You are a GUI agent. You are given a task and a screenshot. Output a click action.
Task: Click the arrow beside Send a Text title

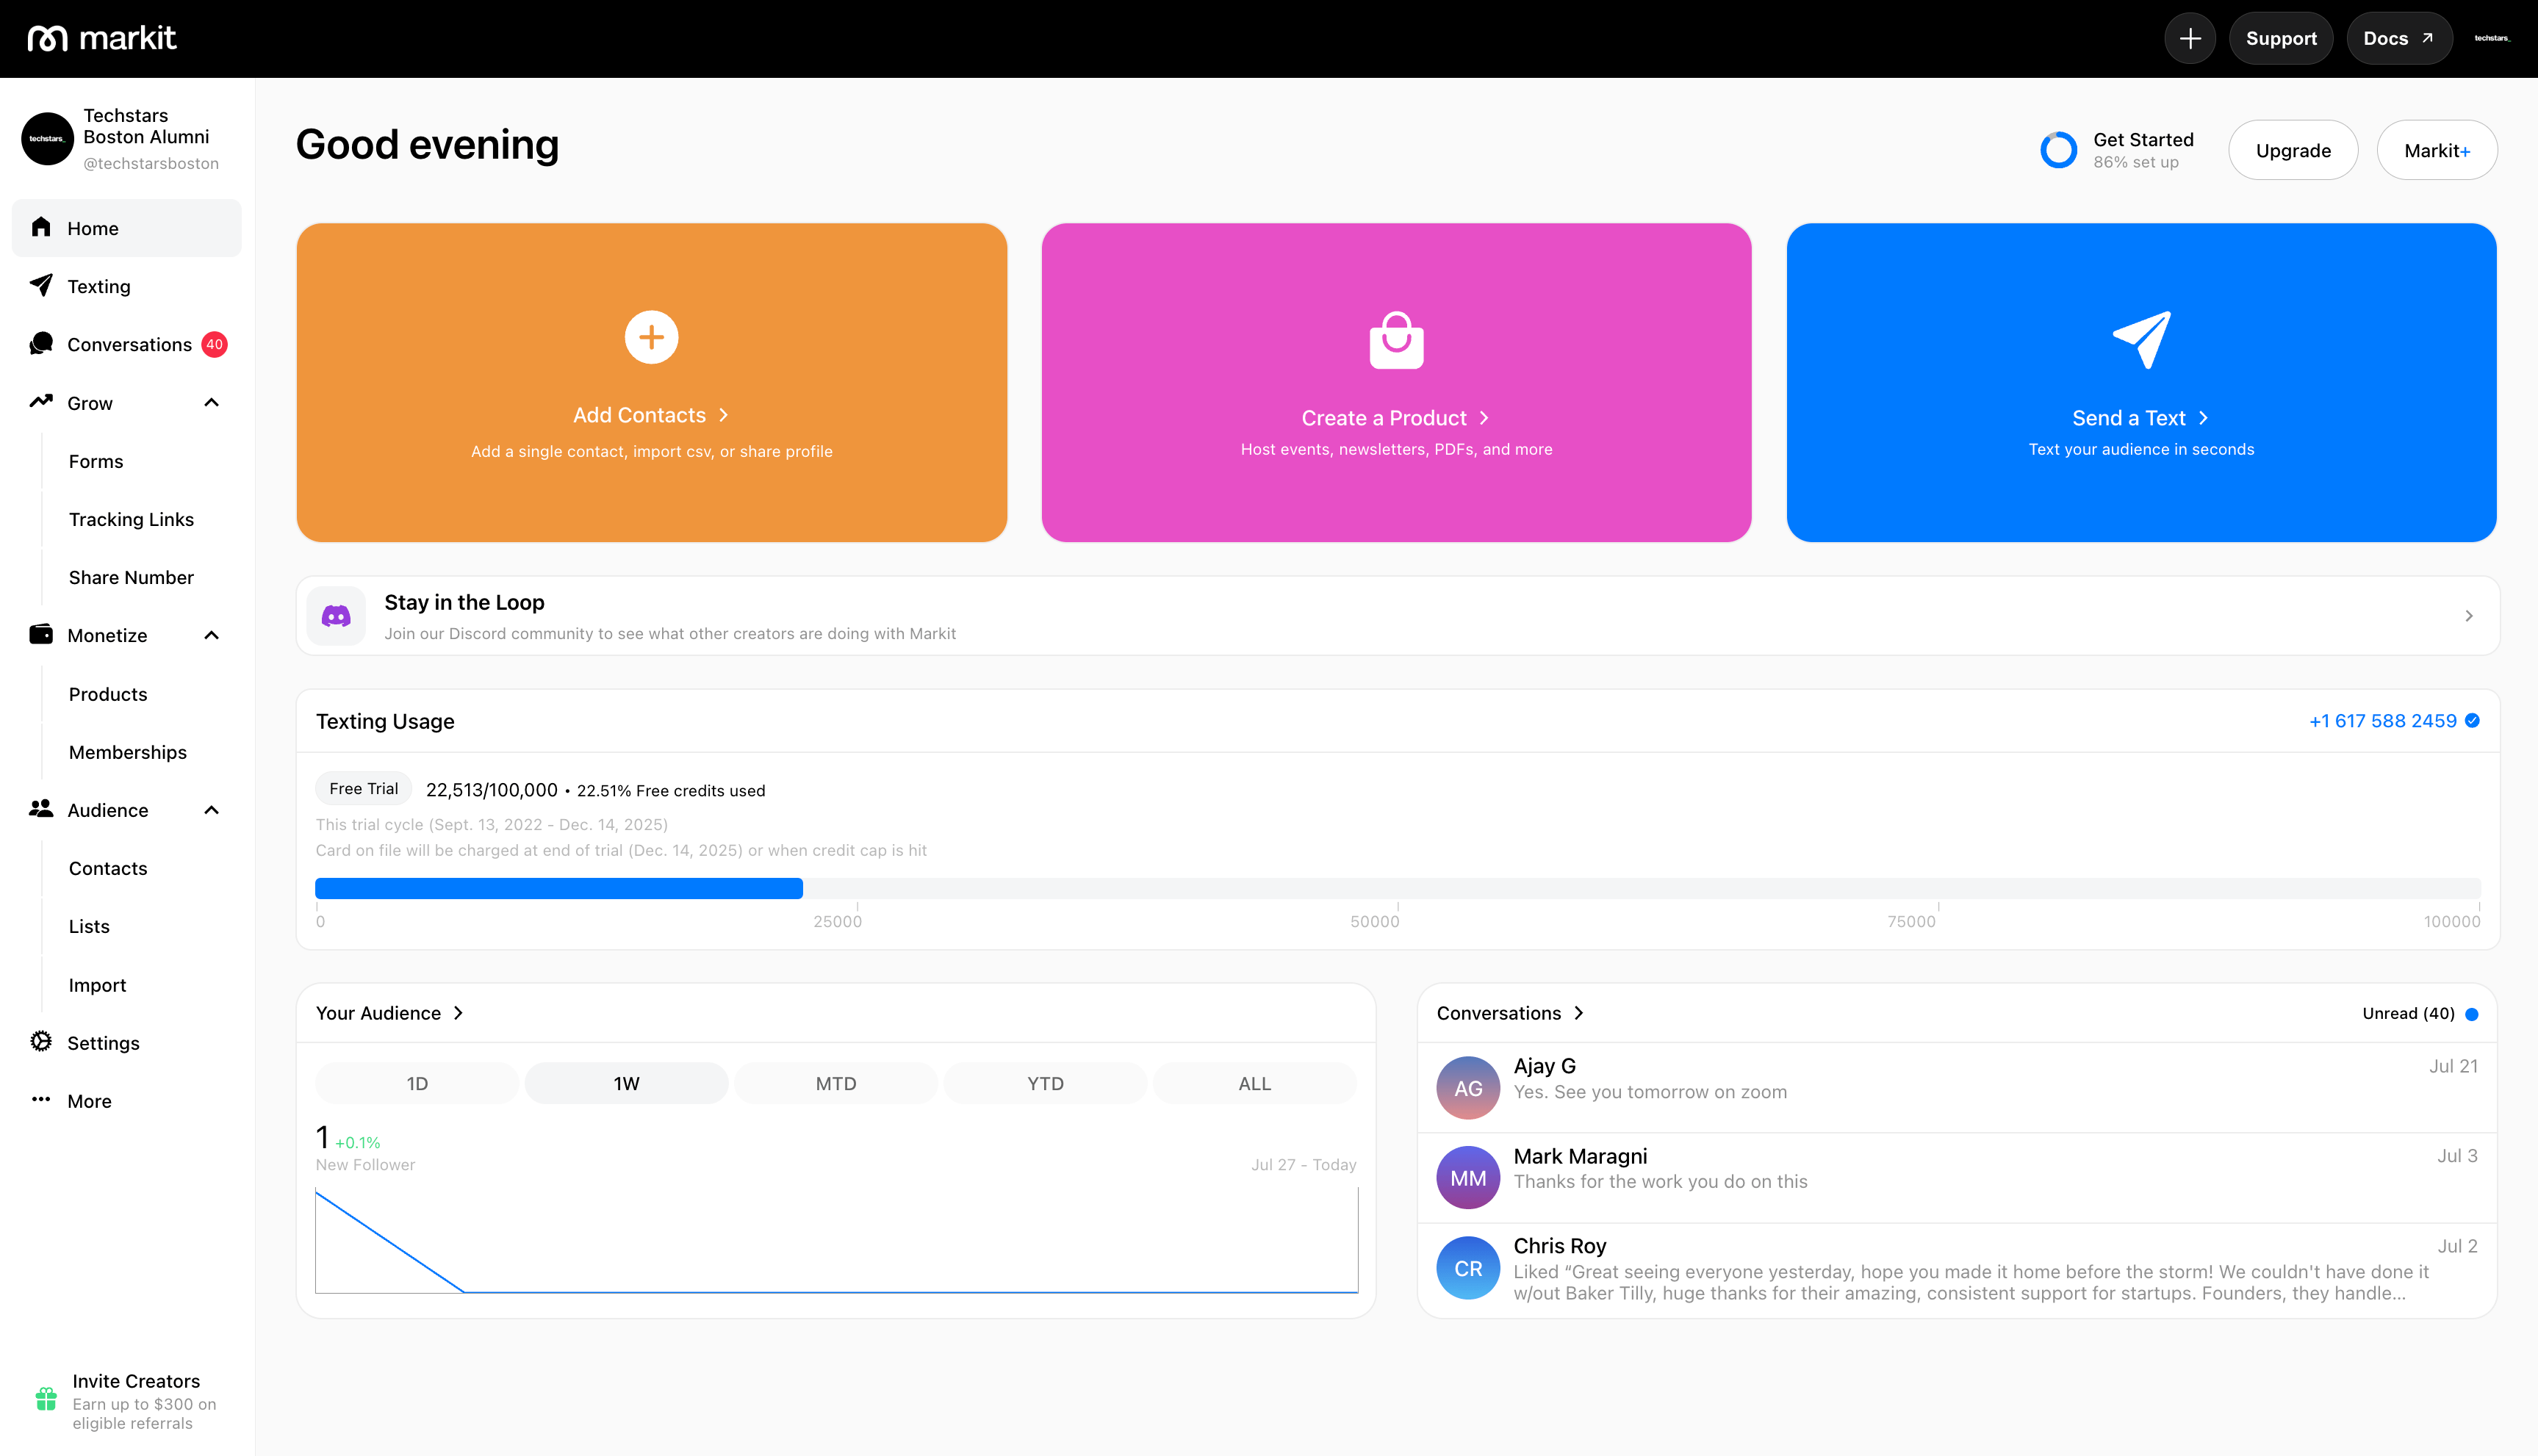[x=2203, y=418]
